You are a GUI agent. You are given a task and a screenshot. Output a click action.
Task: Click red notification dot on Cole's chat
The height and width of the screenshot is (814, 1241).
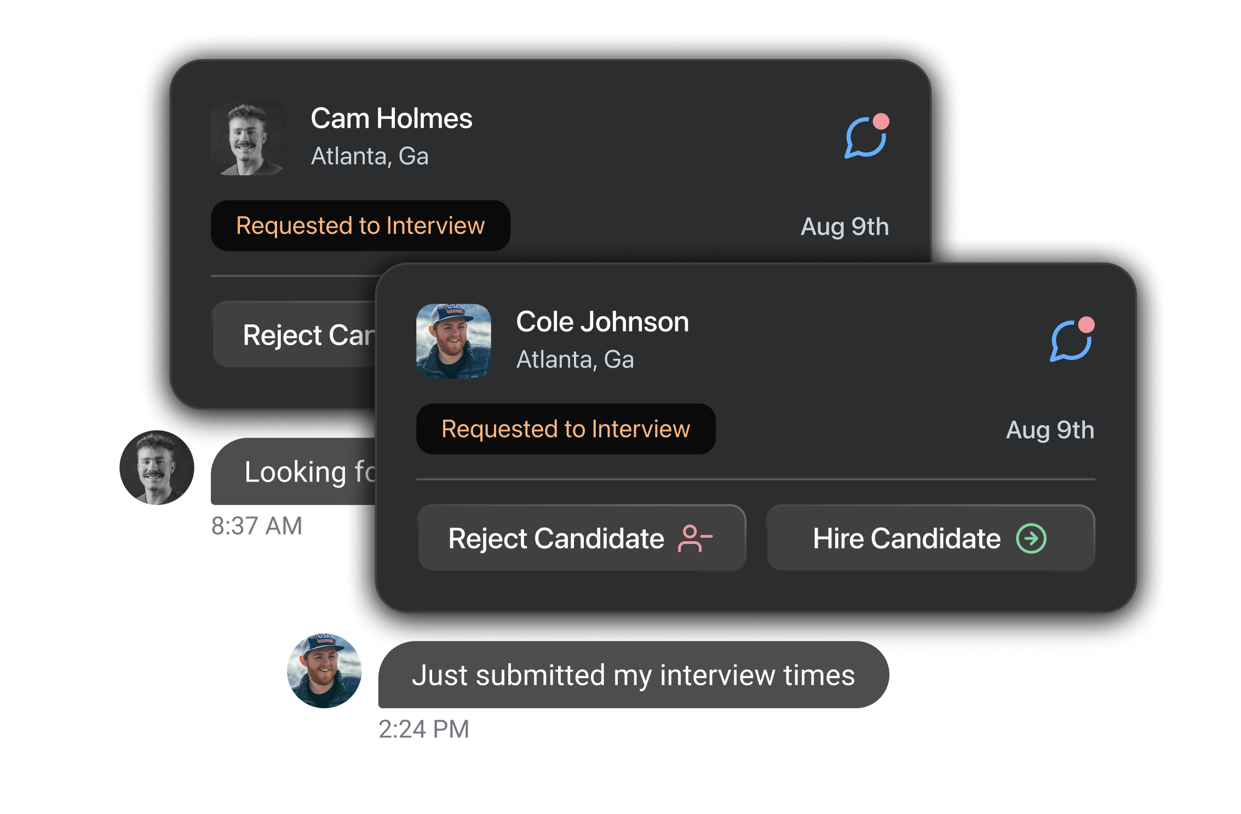click(x=1087, y=325)
